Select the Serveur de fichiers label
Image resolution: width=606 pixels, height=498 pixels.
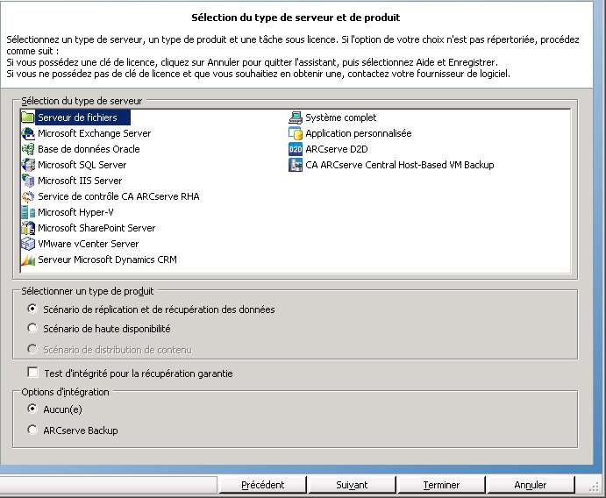77,117
